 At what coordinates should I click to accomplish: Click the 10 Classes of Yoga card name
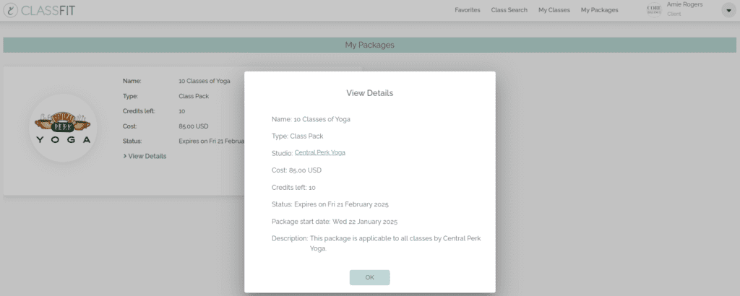205,81
